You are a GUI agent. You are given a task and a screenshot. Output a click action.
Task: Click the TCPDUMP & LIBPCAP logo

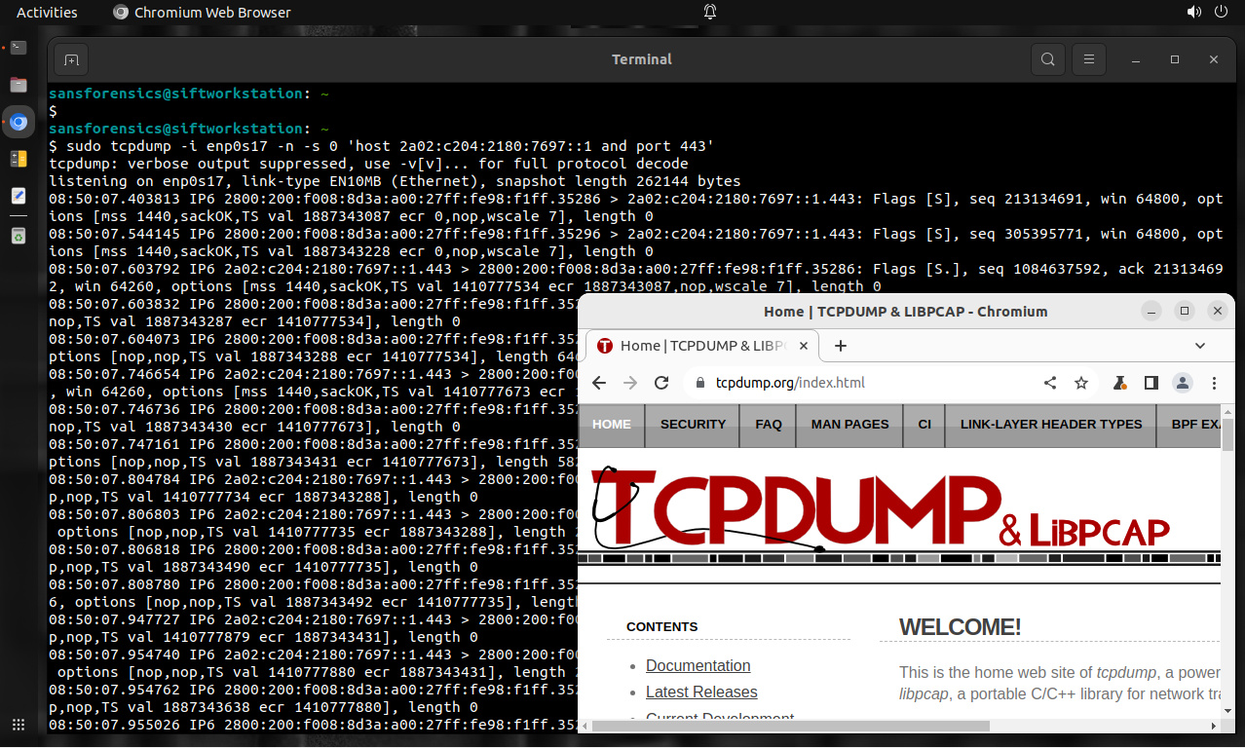coord(882,509)
